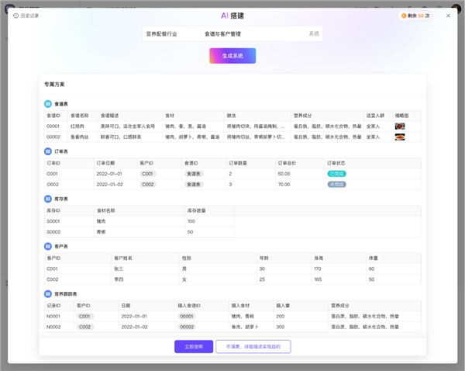
Task: Click the 食谱表 link tag in order O002
Action: coord(193,185)
